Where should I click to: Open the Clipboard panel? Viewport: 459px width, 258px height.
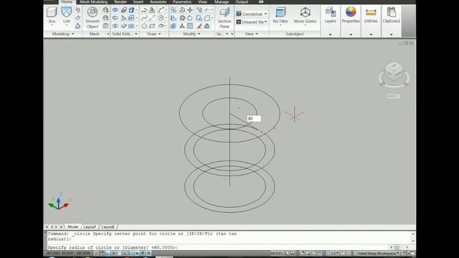pos(391,16)
